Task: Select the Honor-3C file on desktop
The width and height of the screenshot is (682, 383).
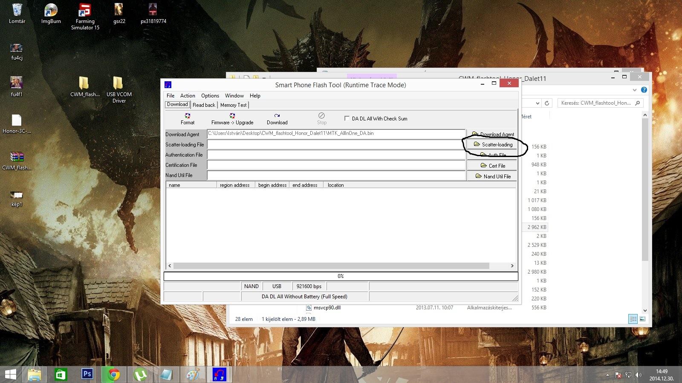Action: point(17,124)
